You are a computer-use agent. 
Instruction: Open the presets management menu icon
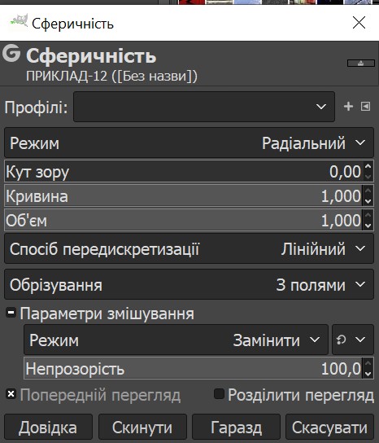click(x=365, y=107)
